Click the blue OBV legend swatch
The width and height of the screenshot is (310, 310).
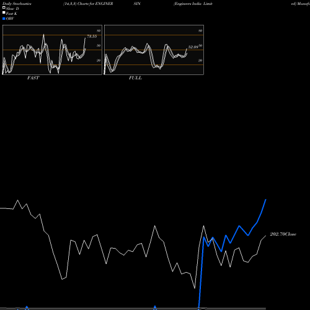[4, 19]
